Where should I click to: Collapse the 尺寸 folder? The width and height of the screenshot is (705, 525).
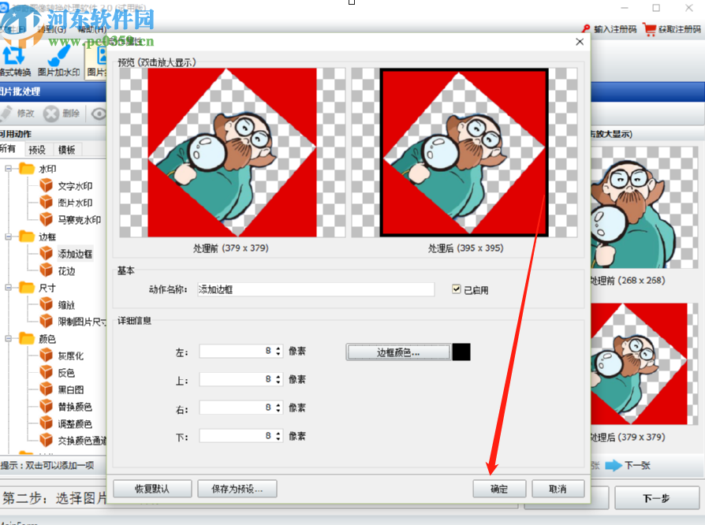tap(8, 287)
